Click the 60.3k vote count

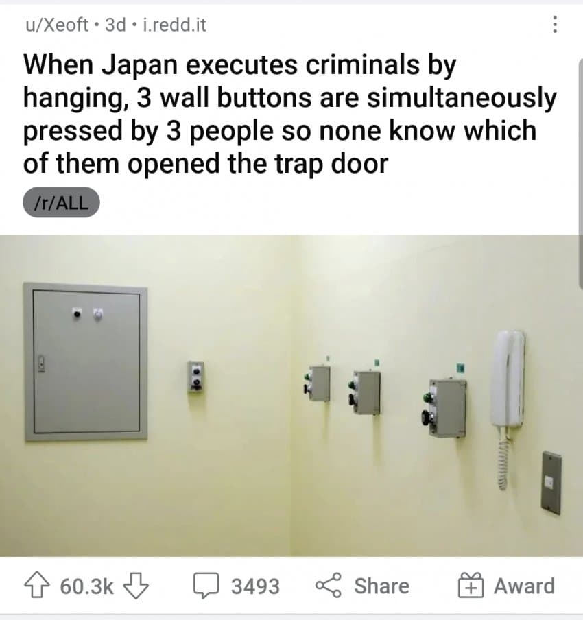(x=86, y=586)
